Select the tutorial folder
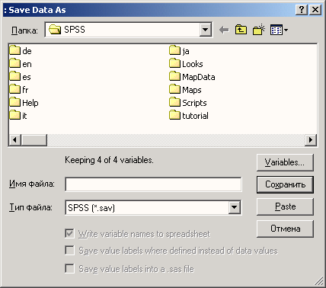 (189, 116)
